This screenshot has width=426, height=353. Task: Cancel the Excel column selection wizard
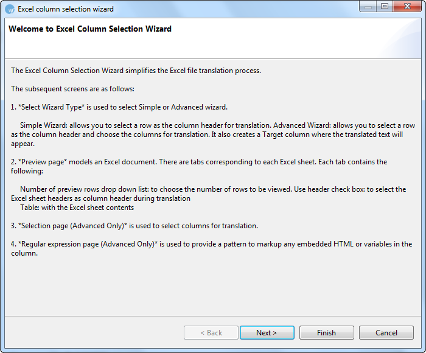click(x=386, y=333)
